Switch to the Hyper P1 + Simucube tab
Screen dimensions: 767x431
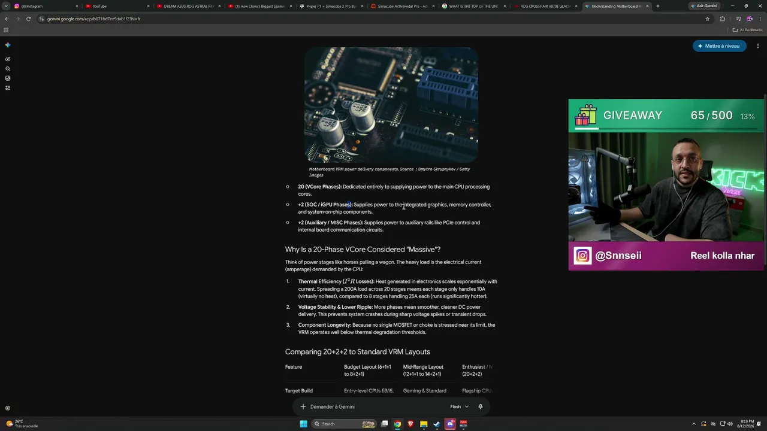click(331, 6)
